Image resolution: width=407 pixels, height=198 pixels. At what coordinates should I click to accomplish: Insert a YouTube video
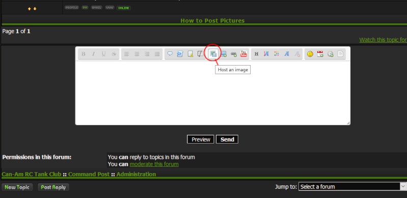pyautogui.click(x=243, y=54)
